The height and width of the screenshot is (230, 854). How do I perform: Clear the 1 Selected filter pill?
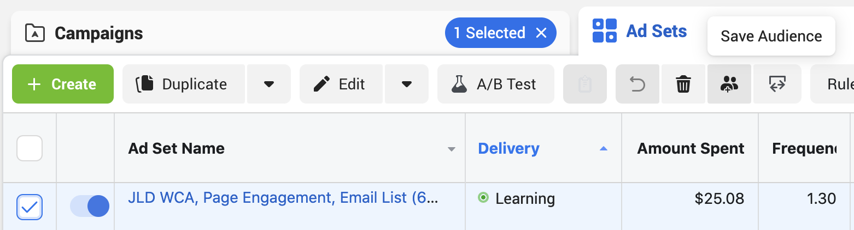(541, 33)
